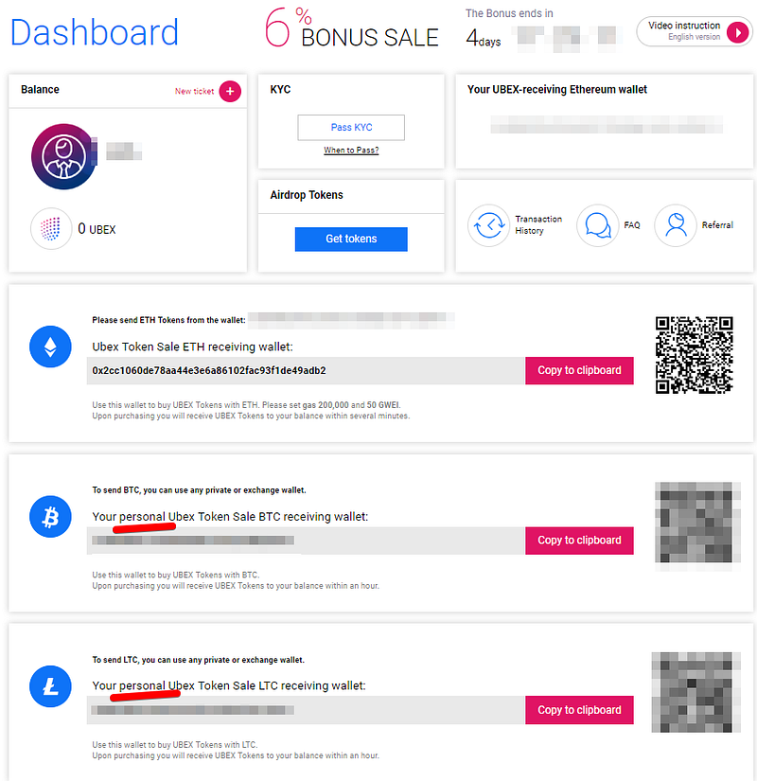This screenshot has height=781, width=757.
Task: Click the Get tokens button
Action: tap(351, 240)
